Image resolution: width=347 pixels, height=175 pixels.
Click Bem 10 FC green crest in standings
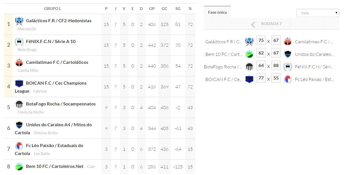coord(19,166)
